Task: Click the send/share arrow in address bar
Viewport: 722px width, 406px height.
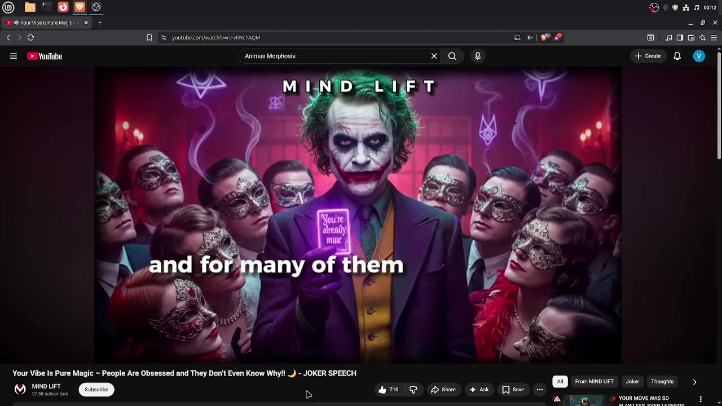Action: 530,37
